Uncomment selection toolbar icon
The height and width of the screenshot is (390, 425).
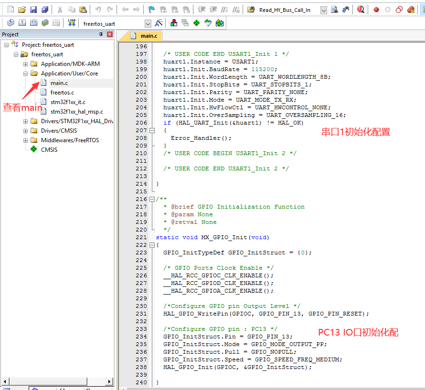click(236, 10)
